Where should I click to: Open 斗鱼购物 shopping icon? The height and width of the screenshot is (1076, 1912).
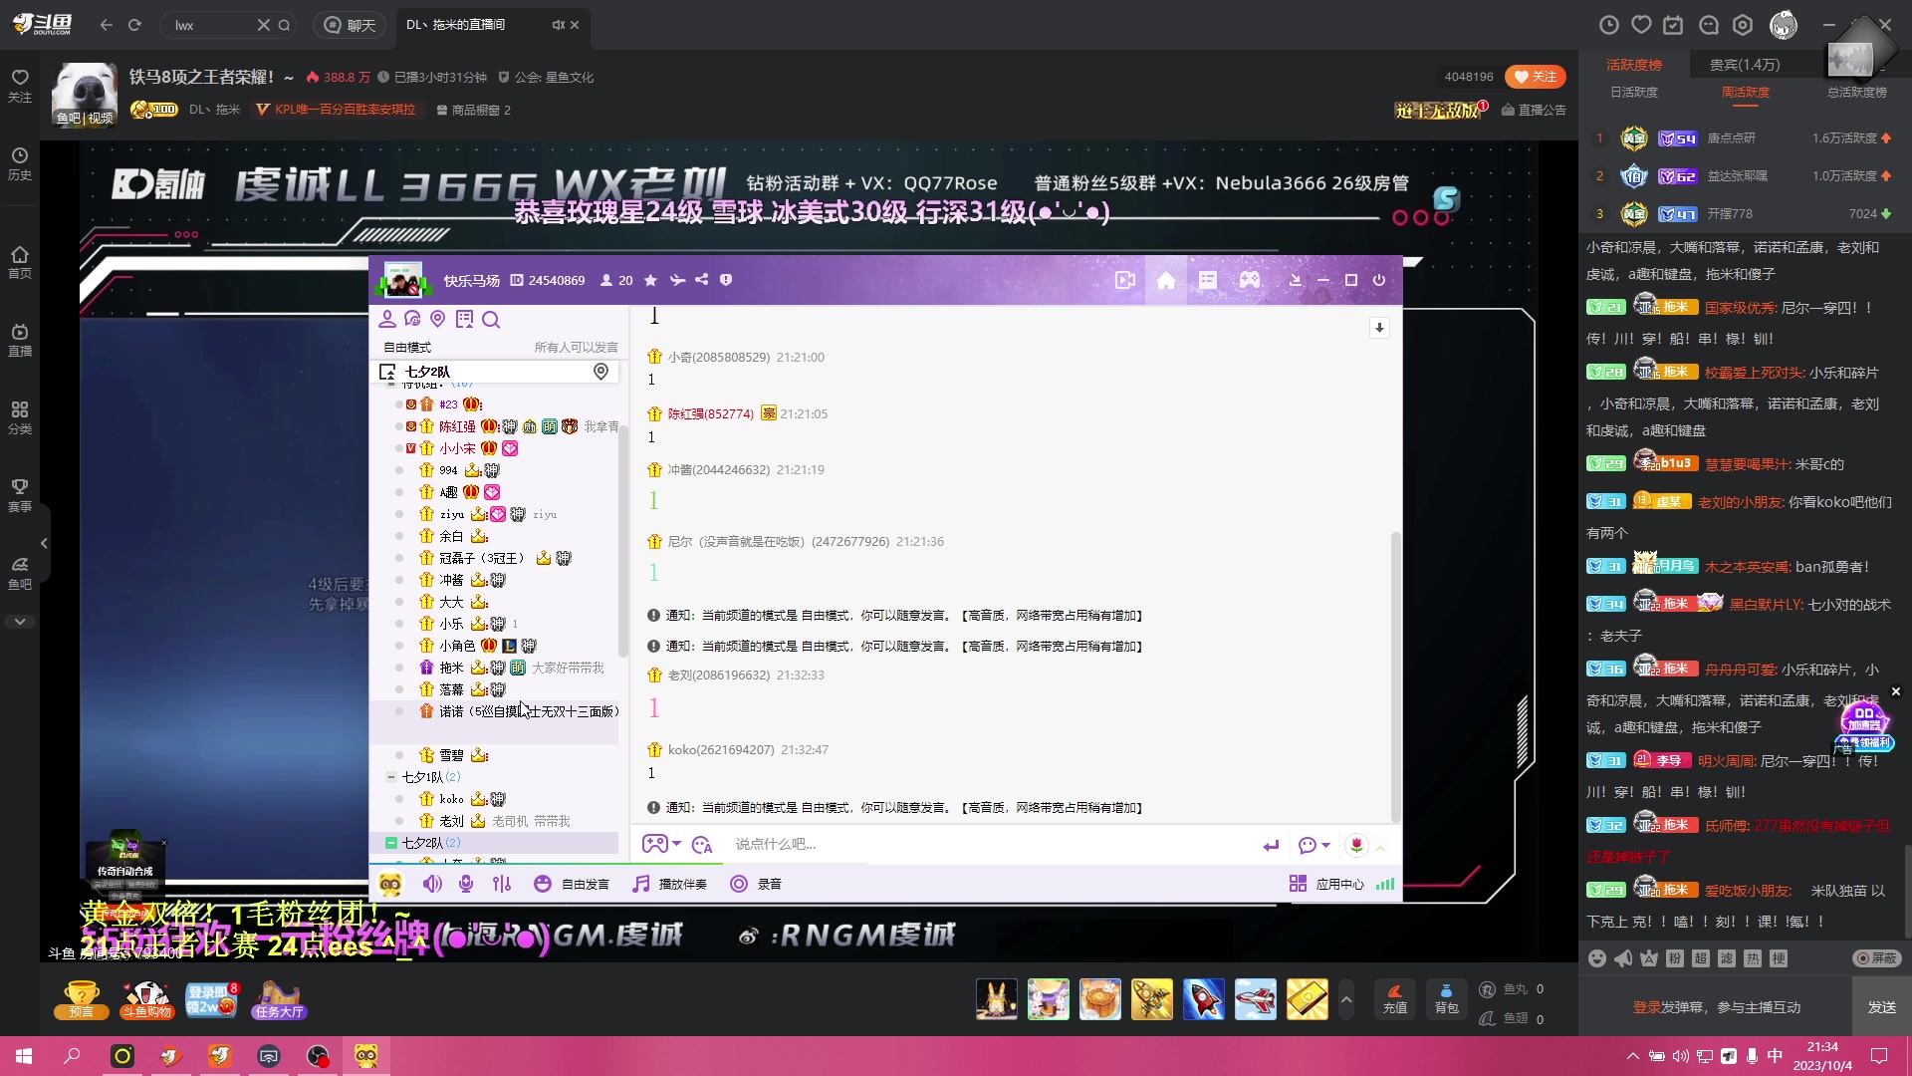[x=146, y=999]
